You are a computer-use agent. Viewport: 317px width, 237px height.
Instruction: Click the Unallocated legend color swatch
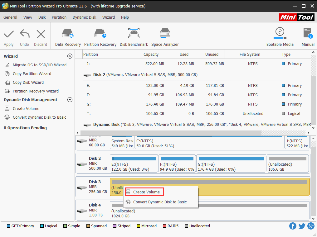(x=187, y=226)
